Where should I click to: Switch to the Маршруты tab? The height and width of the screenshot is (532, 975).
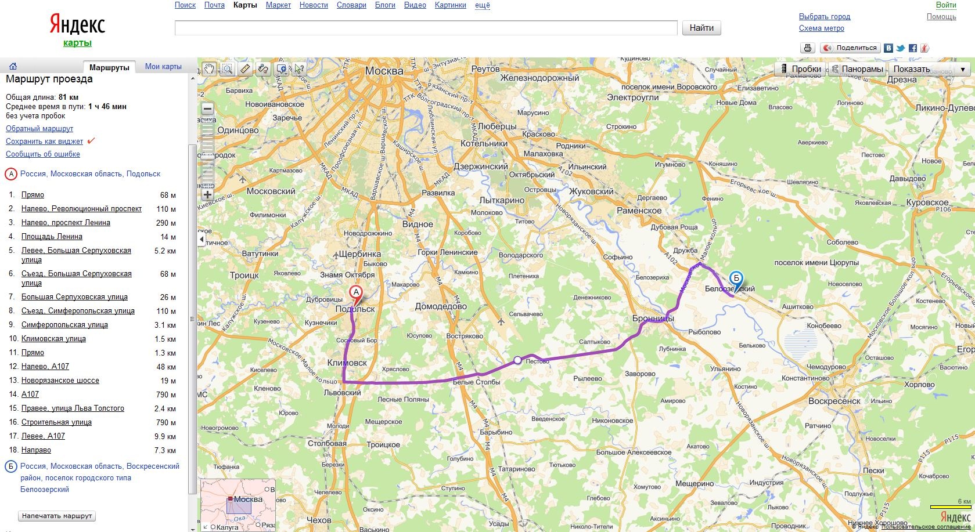coord(109,67)
